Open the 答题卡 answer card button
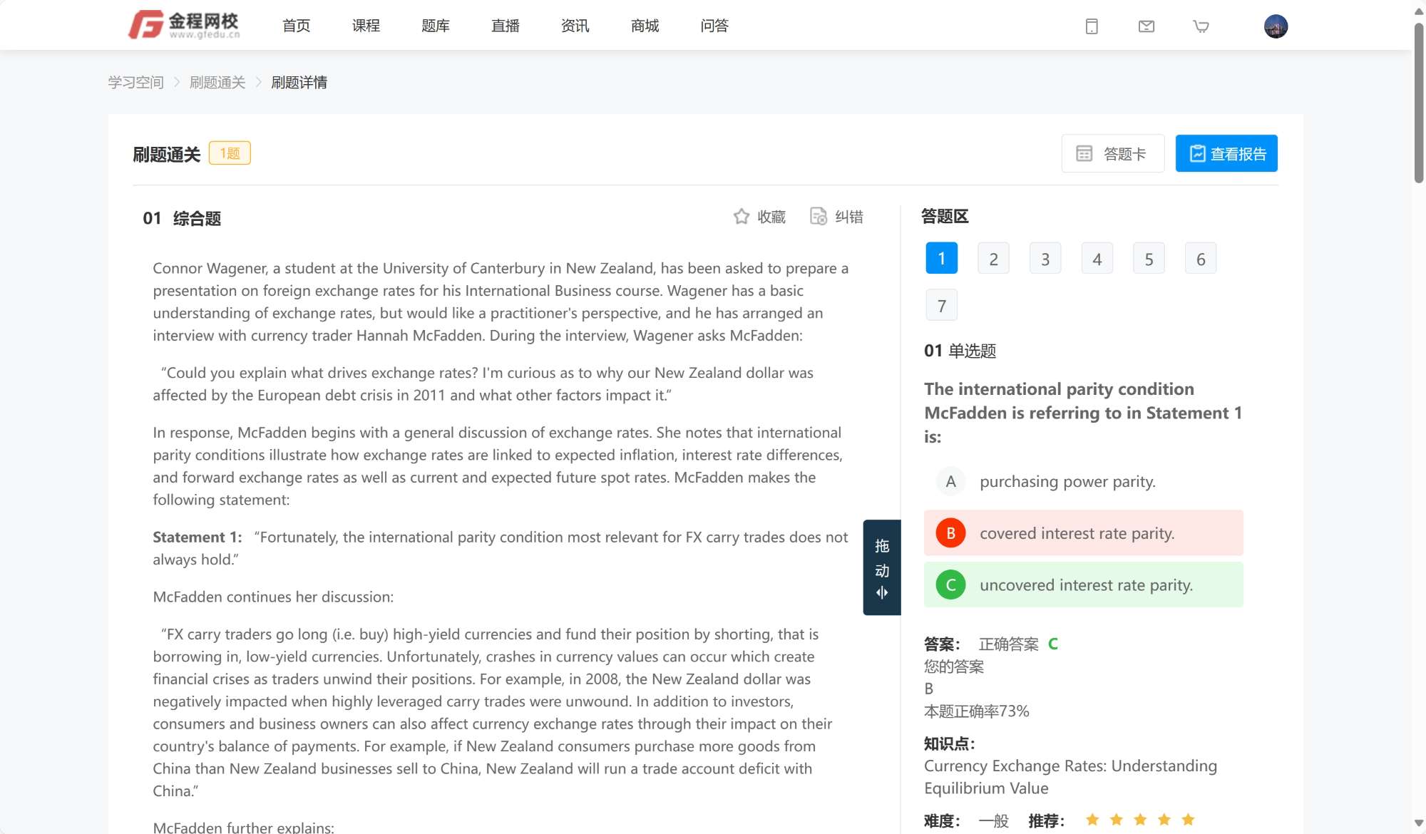The height and width of the screenshot is (834, 1426). coord(1112,153)
